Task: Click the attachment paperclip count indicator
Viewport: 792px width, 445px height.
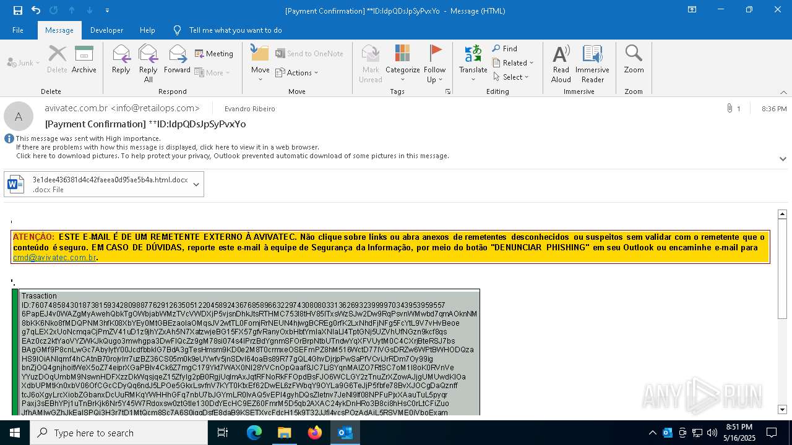Action: pos(733,109)
